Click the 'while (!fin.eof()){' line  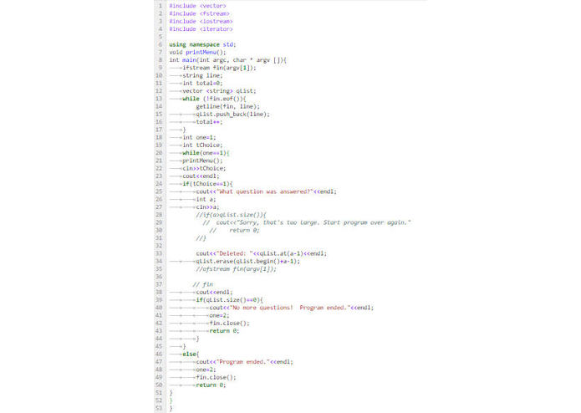214,99
